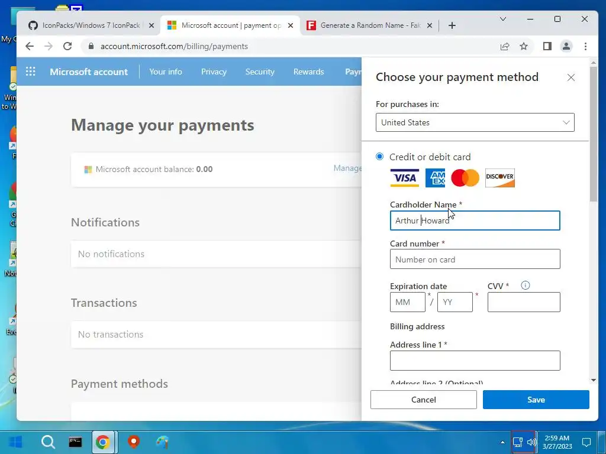
Task: Click the share this page icon
Action: point(505,46)
